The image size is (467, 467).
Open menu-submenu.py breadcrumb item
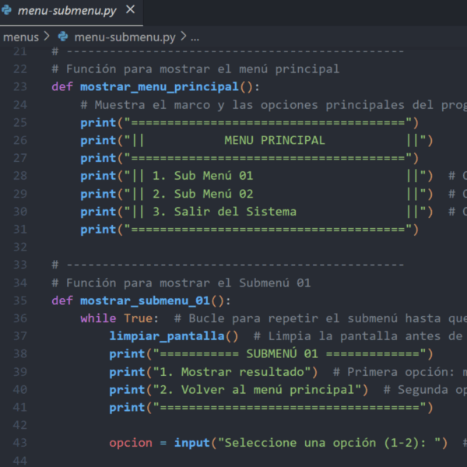click(x=125, y=37)
